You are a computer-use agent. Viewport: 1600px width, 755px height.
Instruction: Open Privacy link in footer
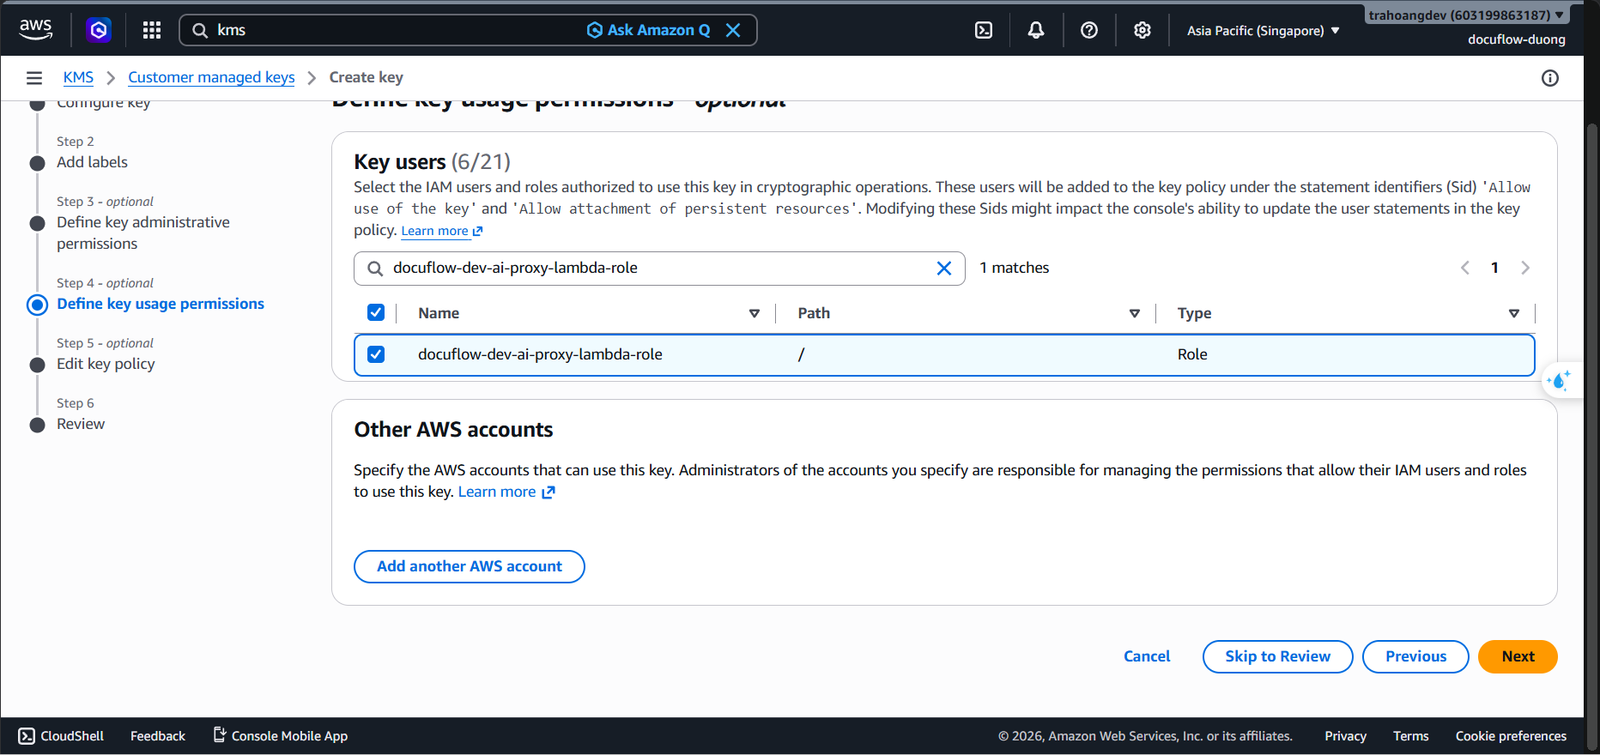coord(1345,736)
